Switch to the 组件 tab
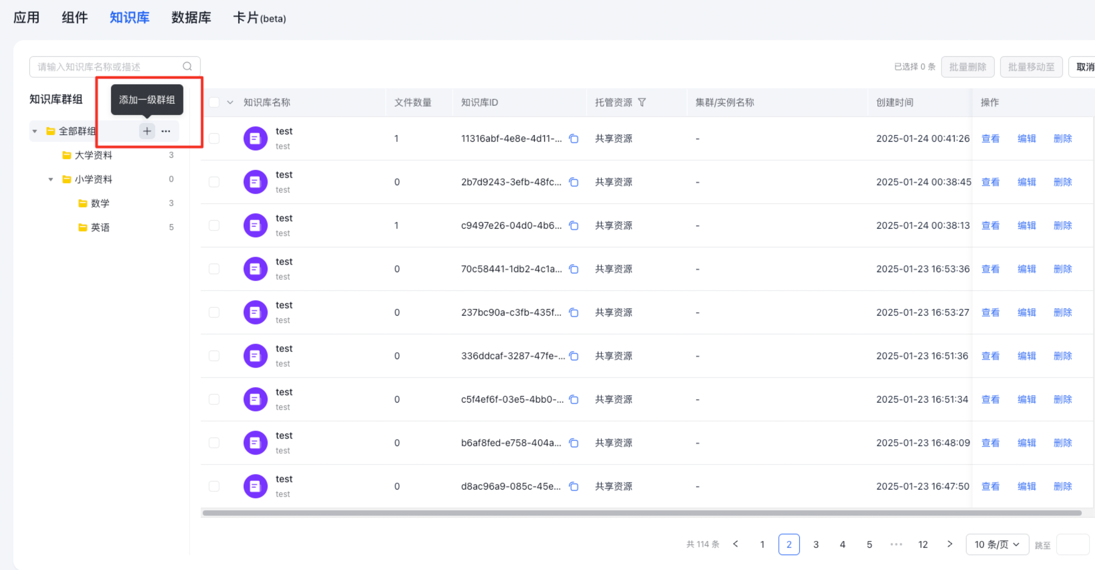 pyautogui.click(x=75, y=17)
